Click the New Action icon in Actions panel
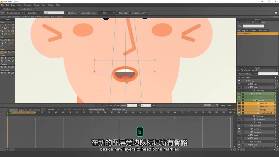 coord(238,22)
